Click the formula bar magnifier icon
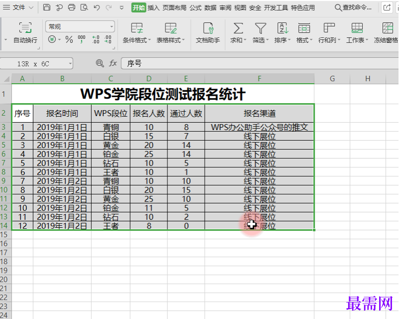402x319 pixels. (x=100, y=63)
